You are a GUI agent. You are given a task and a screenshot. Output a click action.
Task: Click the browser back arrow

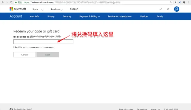3,2
